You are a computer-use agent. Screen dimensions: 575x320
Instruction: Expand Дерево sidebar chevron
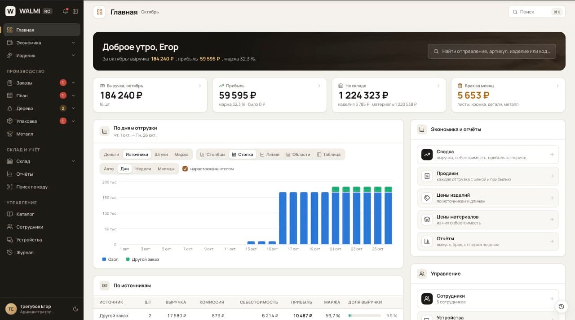pyautogui.click(x=73, y=108)
